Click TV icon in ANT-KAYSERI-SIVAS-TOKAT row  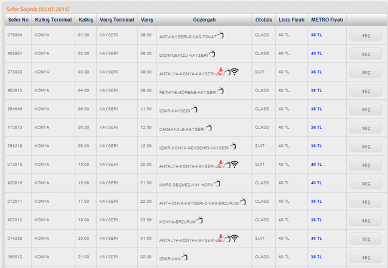click(221, 35)
